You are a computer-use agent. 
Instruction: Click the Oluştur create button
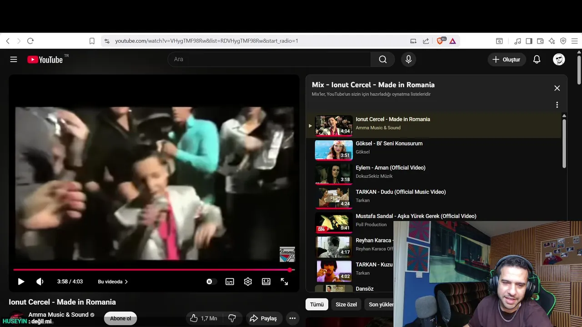507,59
